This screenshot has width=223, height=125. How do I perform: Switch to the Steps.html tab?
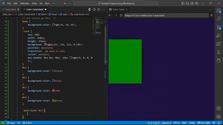click(11, 9)
